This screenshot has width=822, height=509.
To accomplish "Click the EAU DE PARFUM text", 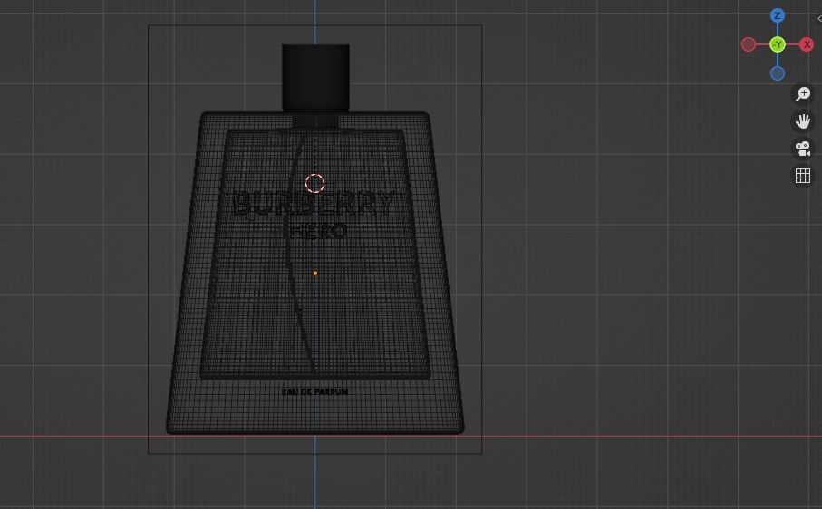I will (x=314, y=391).
